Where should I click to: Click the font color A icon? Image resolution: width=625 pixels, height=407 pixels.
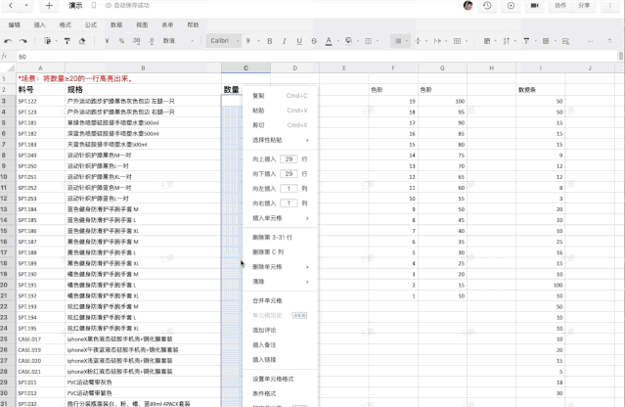tap(329, 41)
